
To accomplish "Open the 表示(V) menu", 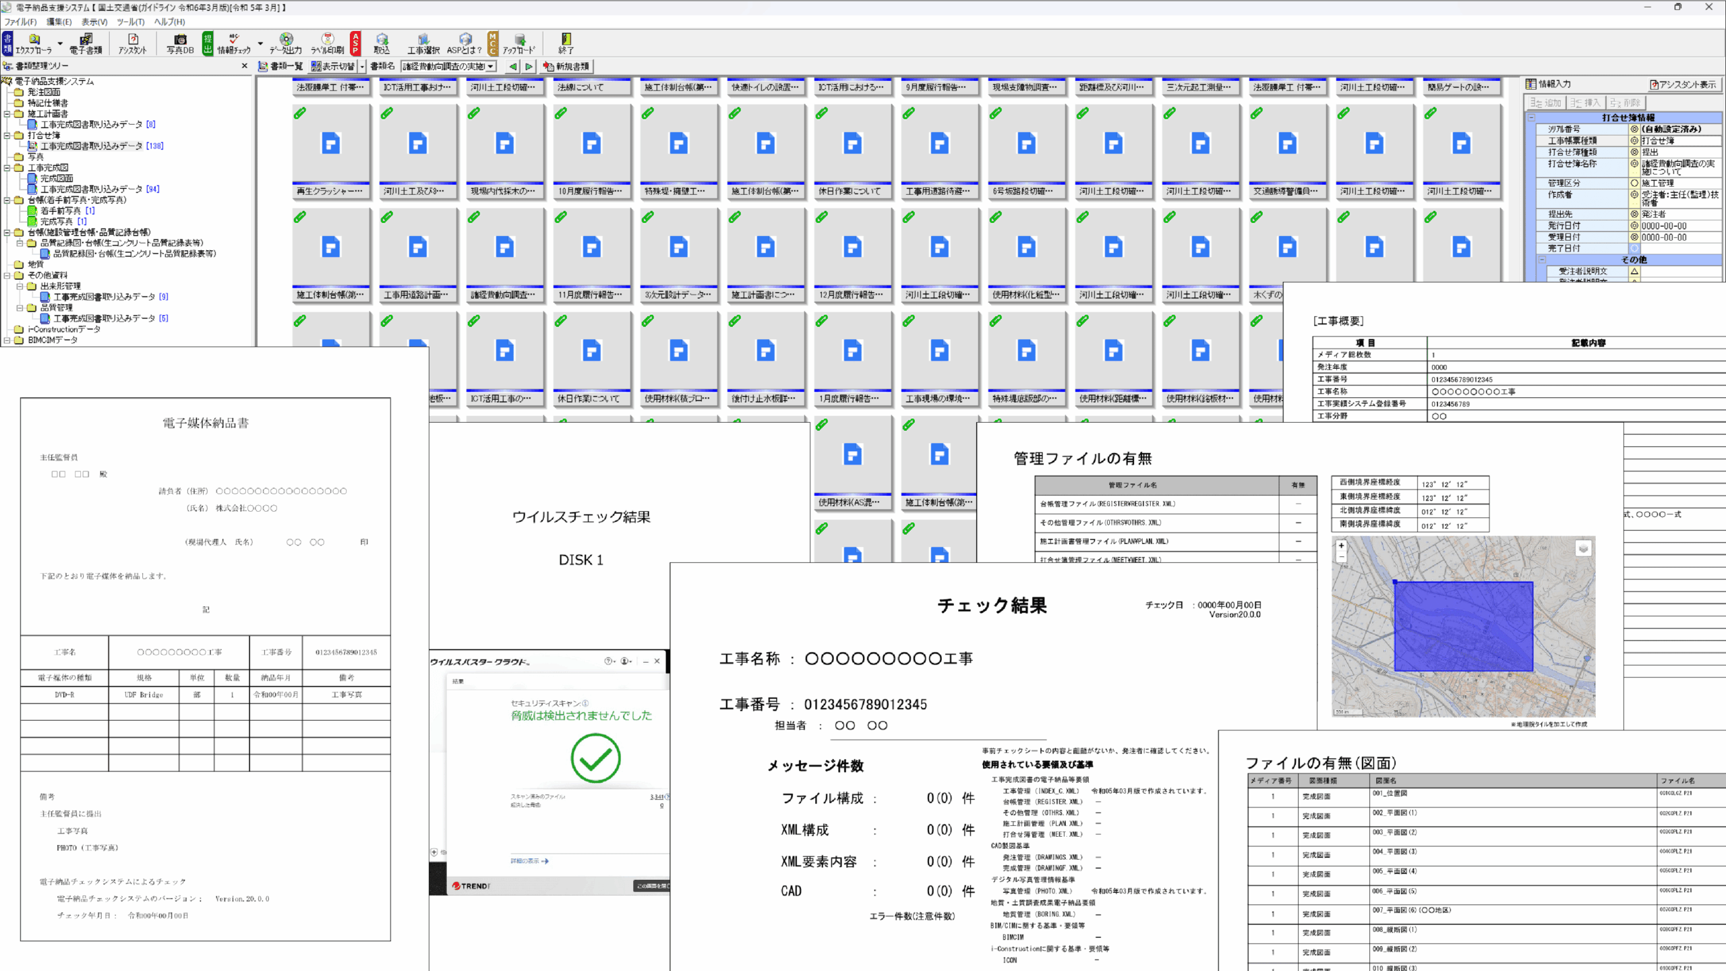I will [x=94, y=22].
